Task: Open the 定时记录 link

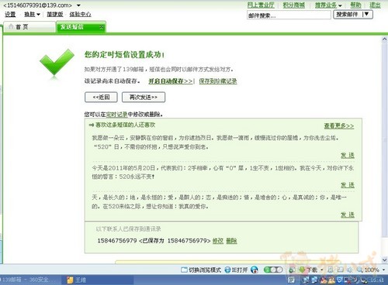Action: [x=117, y=115]
